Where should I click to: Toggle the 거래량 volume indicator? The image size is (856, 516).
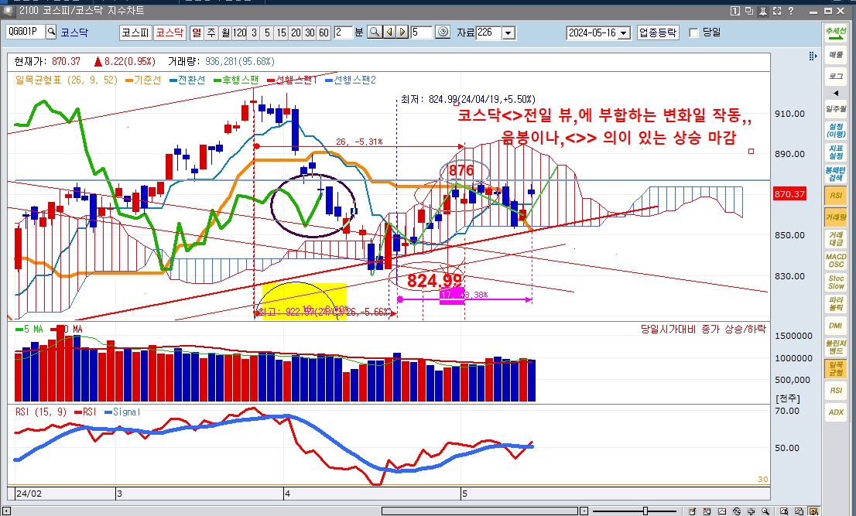tap(836, 217)
